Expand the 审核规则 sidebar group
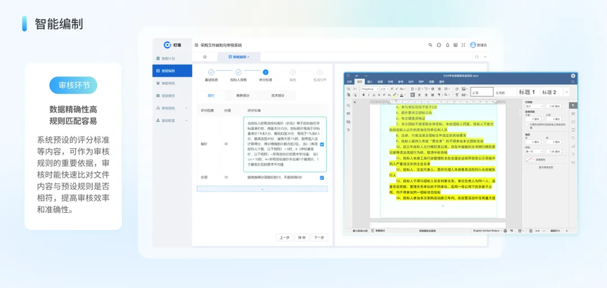Image resolution: width=607 pixels, height=288 pixels. pyautogui.click(x=172, y=108)
